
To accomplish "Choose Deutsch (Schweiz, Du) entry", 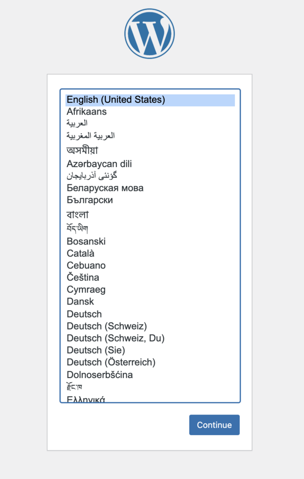I will [x=116, y=338].
